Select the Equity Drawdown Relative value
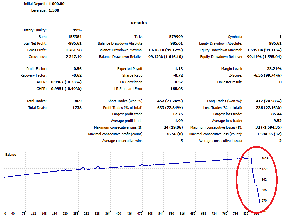Screen dimensions: 290x218 (264, 57)
